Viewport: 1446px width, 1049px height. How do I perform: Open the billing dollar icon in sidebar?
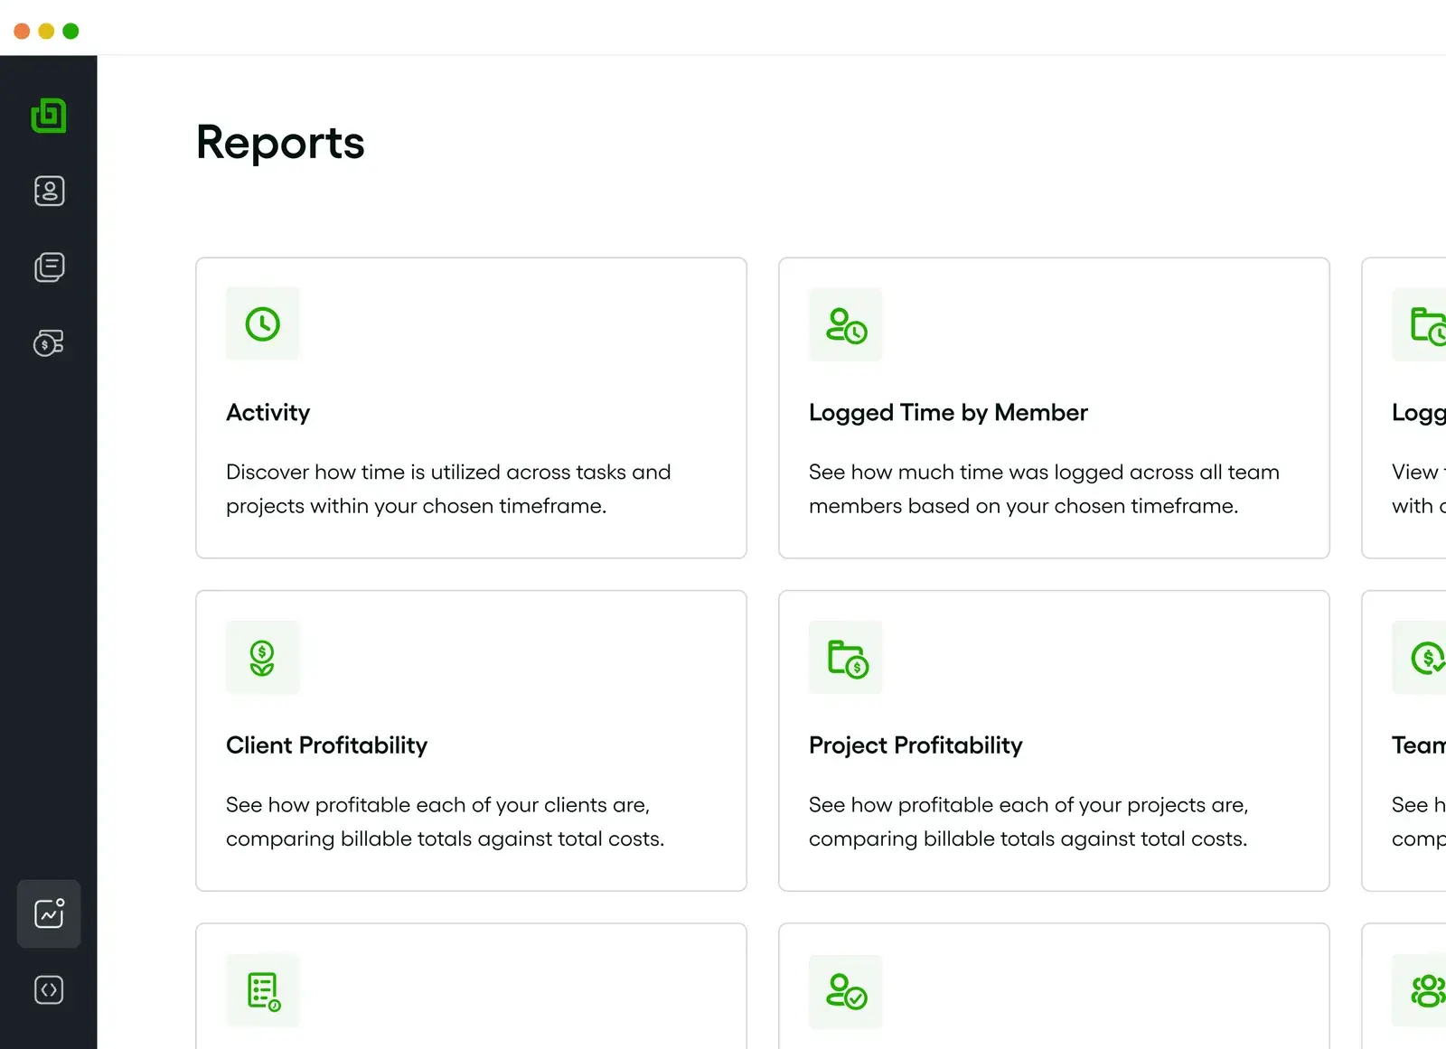tap(49, 343)
